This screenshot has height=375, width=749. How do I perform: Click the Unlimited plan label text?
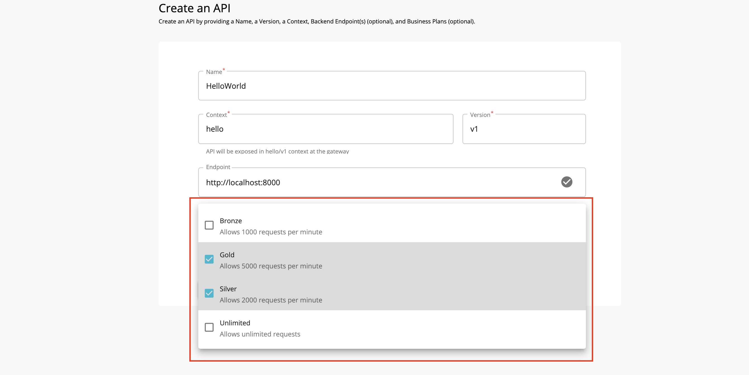click(235, 323)
